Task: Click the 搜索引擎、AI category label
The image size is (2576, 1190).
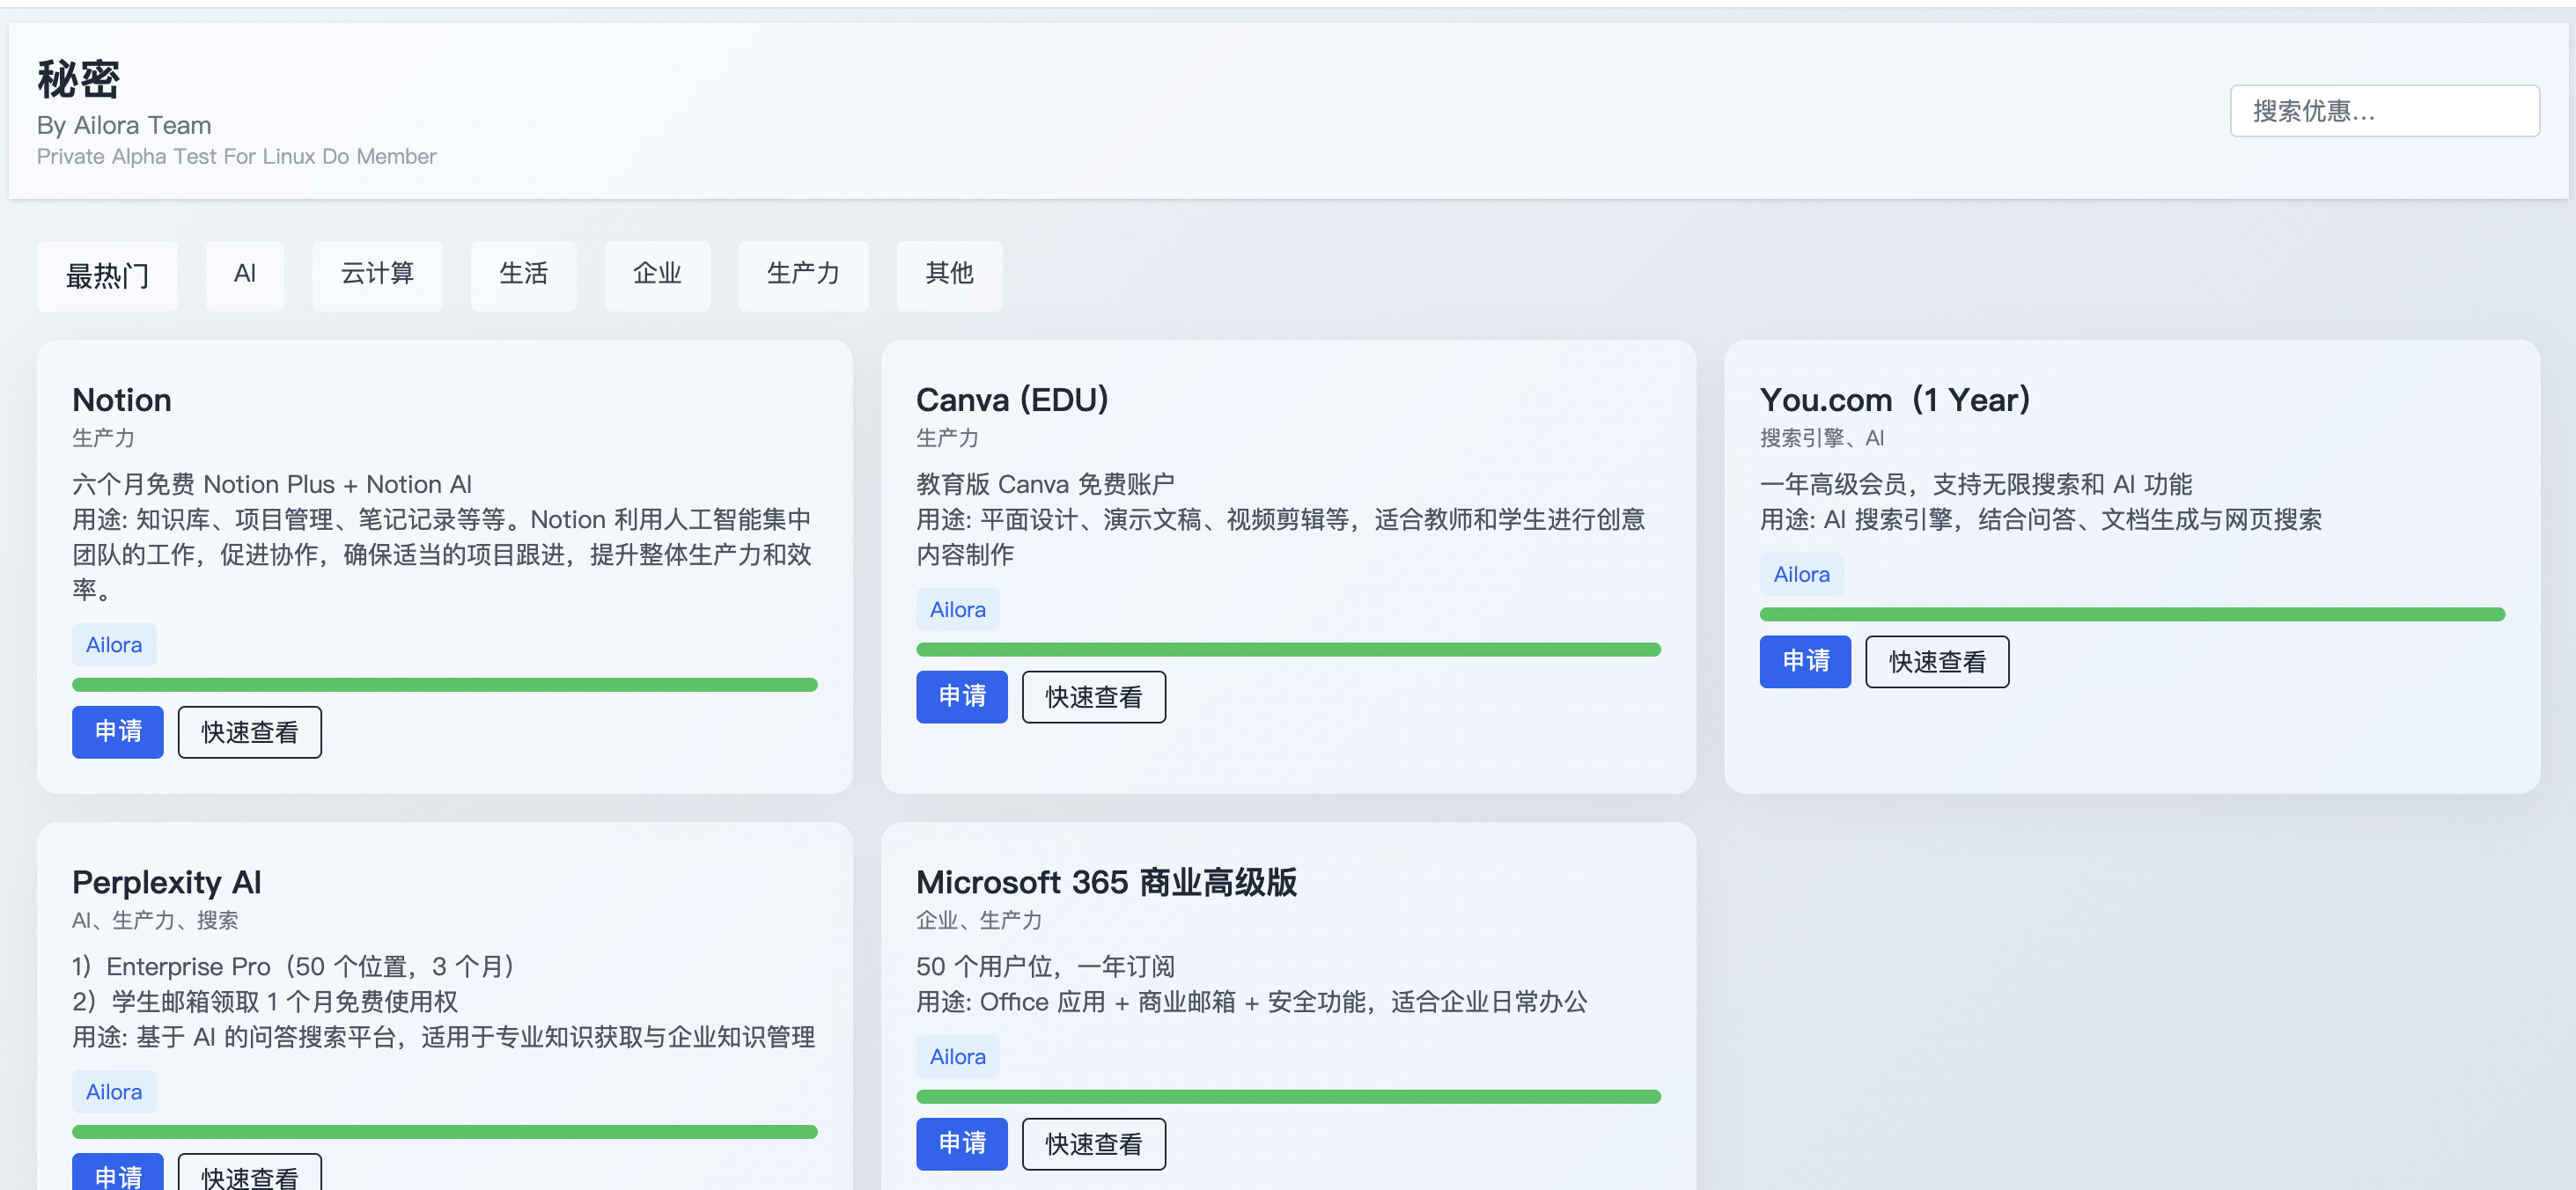Action: point(1822,438)
